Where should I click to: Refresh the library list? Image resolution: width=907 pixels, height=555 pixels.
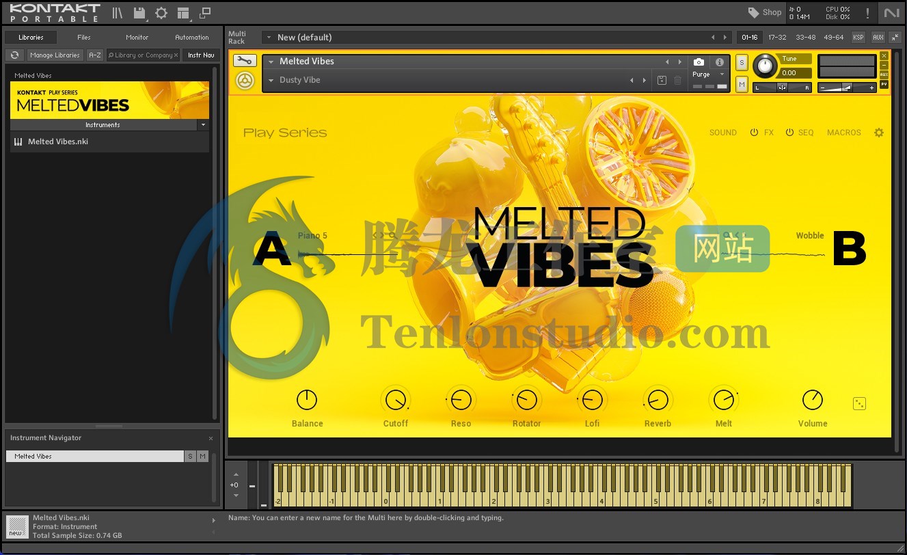pyautogui.click(x=14, y=55)
